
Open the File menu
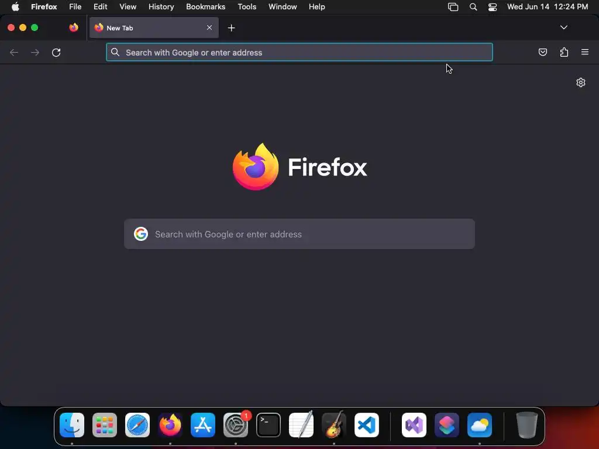75,7
